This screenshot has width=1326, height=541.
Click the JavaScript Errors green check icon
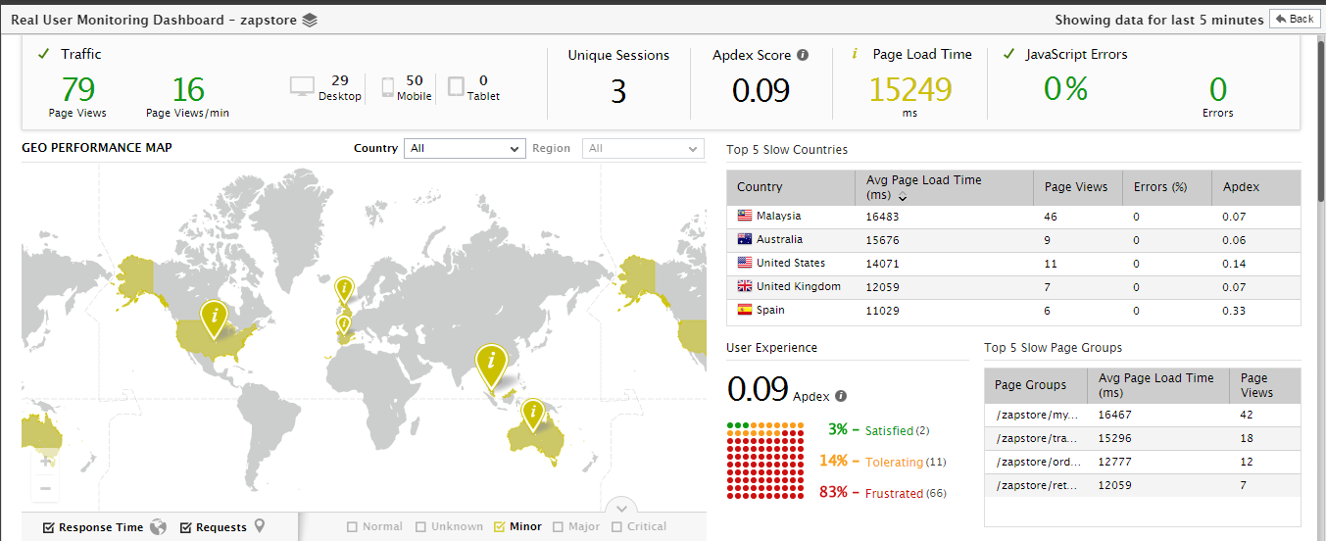tap(1009, 54)
